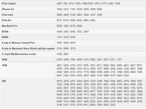Image resolution: width=146 pixels, height=109 pixels.
Task: Select number 1767 in the $5000 row
Action: coord(59,37)
